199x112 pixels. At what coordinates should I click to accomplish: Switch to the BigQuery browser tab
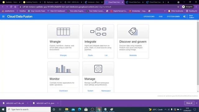coord(53,2)
